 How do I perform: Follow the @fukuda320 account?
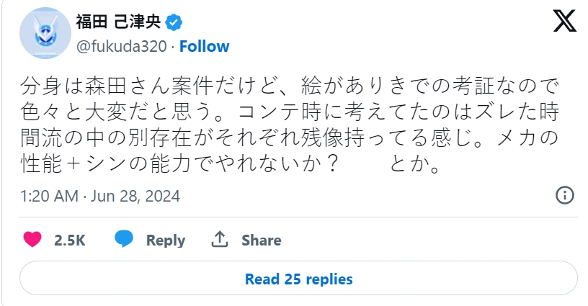[x=204, y=47]
